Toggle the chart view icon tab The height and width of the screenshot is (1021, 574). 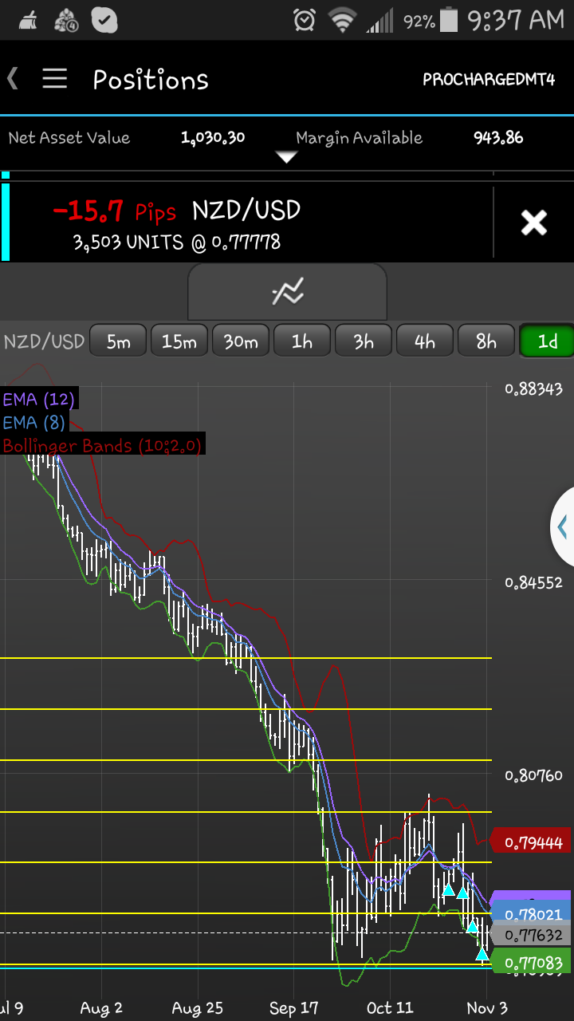point(287,292)
